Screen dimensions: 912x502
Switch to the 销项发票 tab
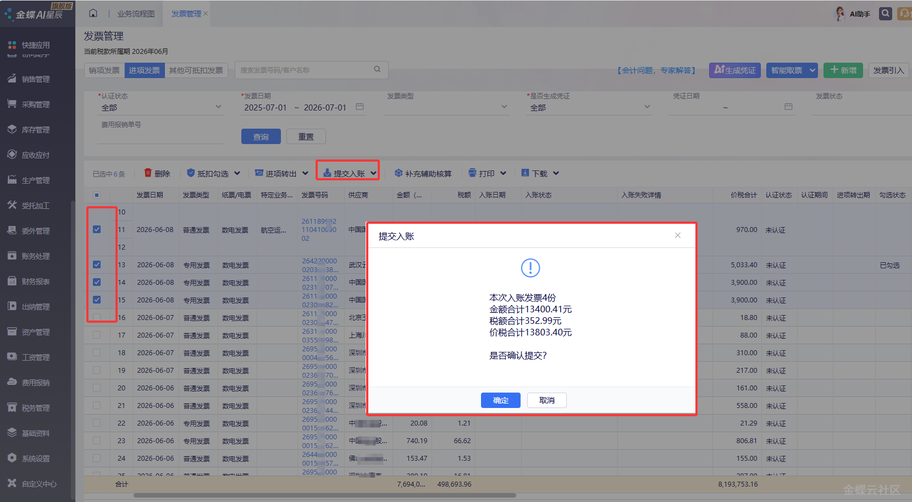pyautogui.click(x=104, y=70)
